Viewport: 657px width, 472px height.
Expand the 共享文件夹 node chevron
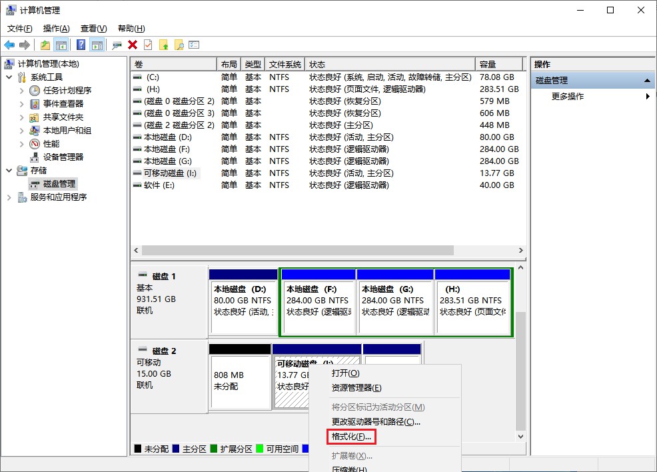[22, 117]
